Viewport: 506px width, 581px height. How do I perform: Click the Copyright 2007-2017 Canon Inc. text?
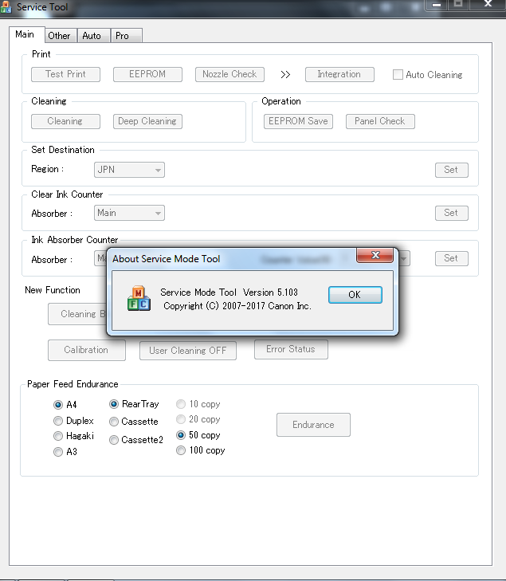[237, 306]
